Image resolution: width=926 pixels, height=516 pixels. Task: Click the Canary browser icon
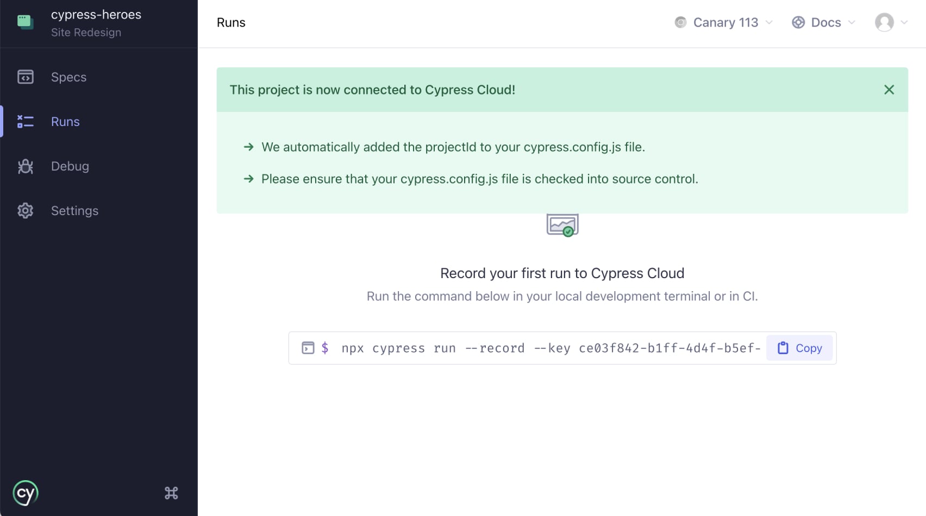click(680, 22)
